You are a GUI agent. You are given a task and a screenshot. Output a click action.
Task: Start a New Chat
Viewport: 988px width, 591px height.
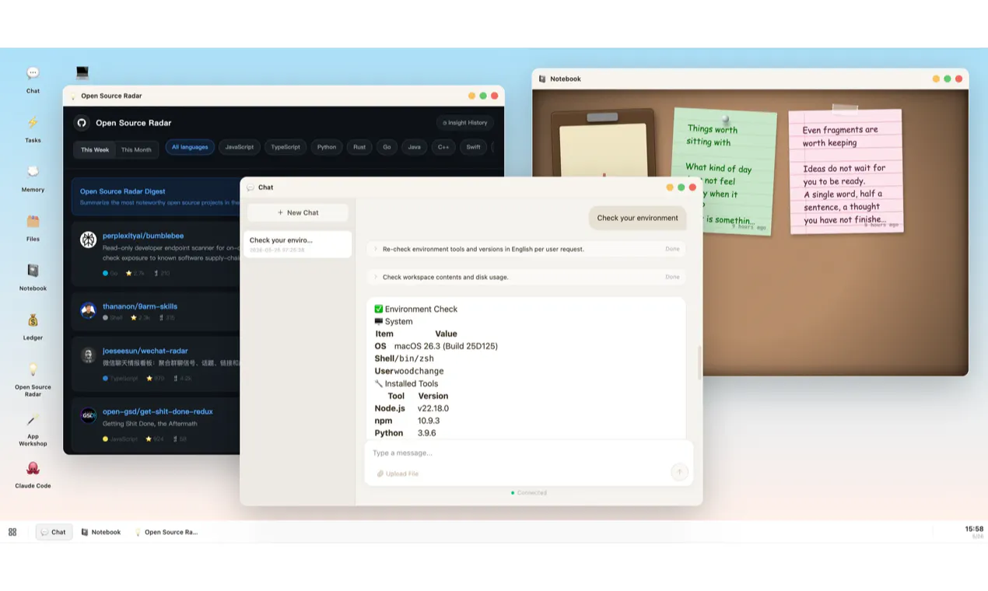click(x=297, y=212)
